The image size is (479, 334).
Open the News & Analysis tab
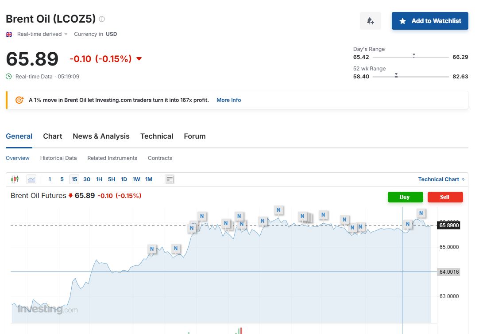tap(101, 136)
